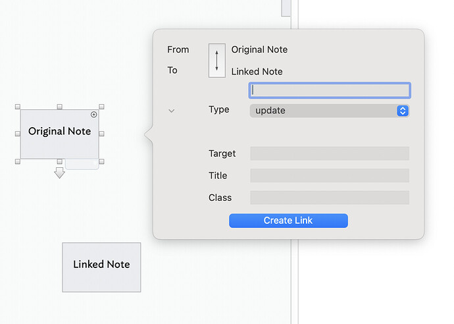This screenshot has height=324, width=454.
Task: Click into the Title field
Action: pos(329,176)
